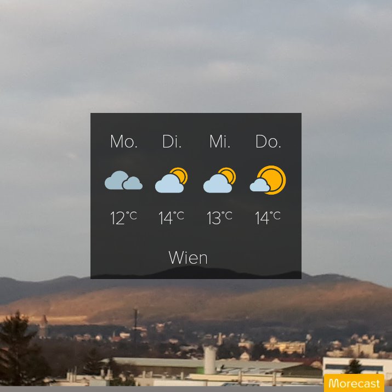
Task: Tap Thursday's 14°C temperature value
Action: coord(268,218)
